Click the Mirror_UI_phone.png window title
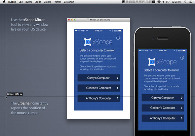This screenshot has height=136, width=195. [x=100, y=20]
